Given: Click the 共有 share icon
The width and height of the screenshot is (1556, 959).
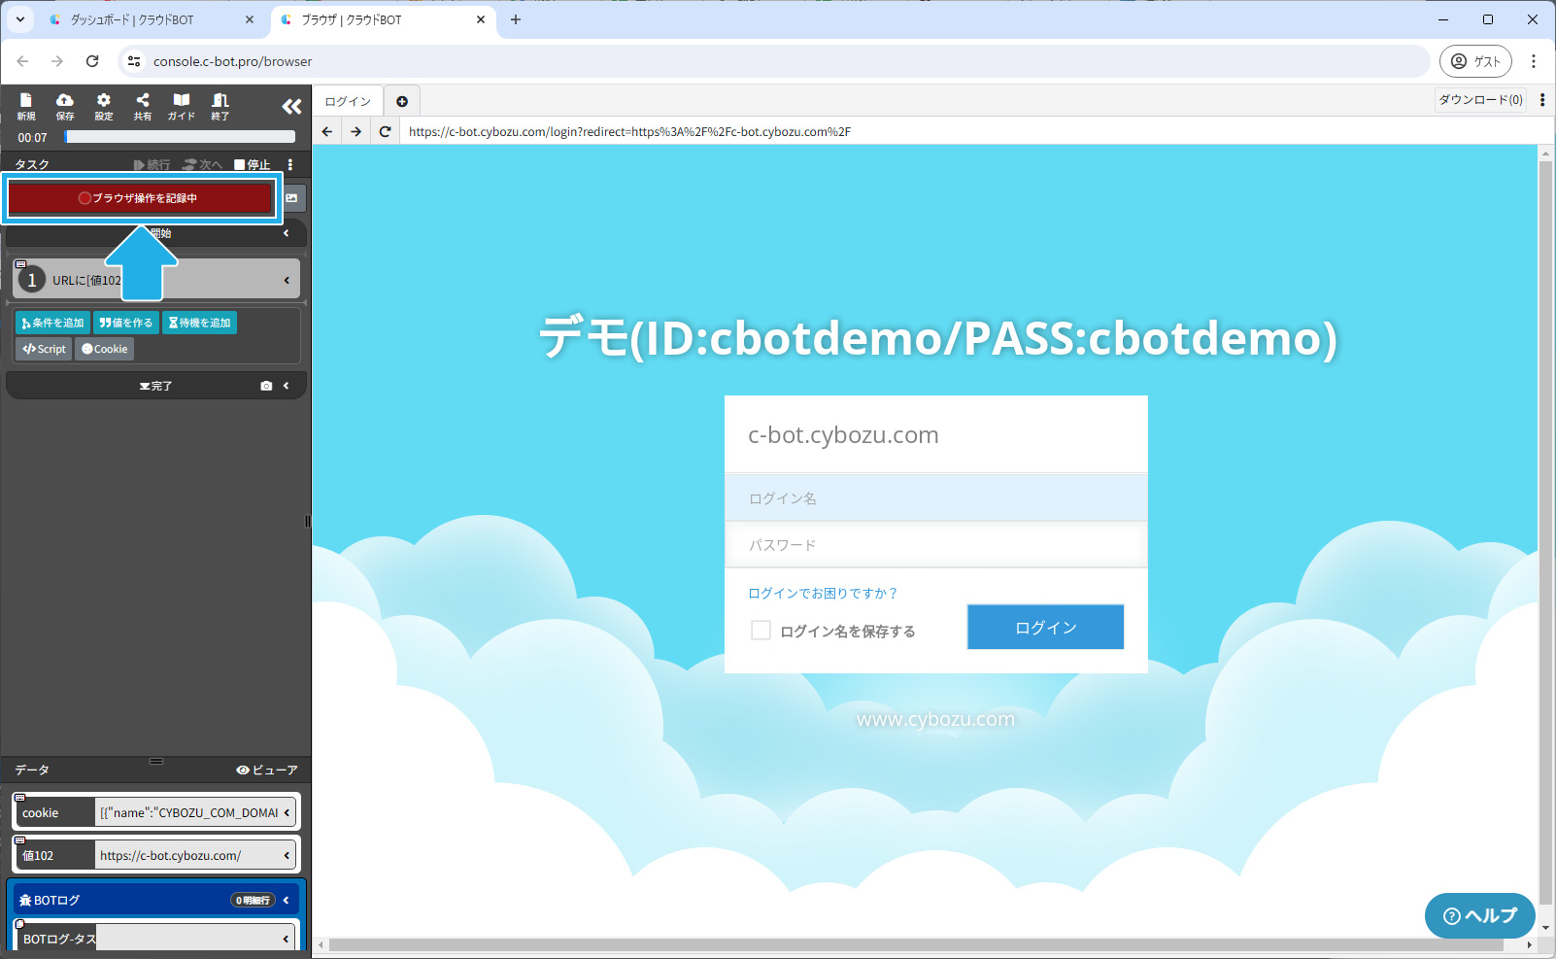Looking at the screenshot, I should [x=143, y=106].
